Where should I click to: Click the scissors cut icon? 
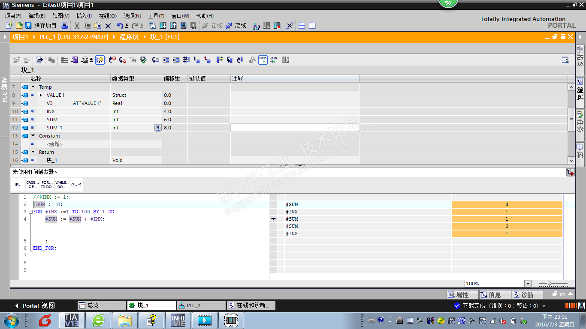(77, 26)
